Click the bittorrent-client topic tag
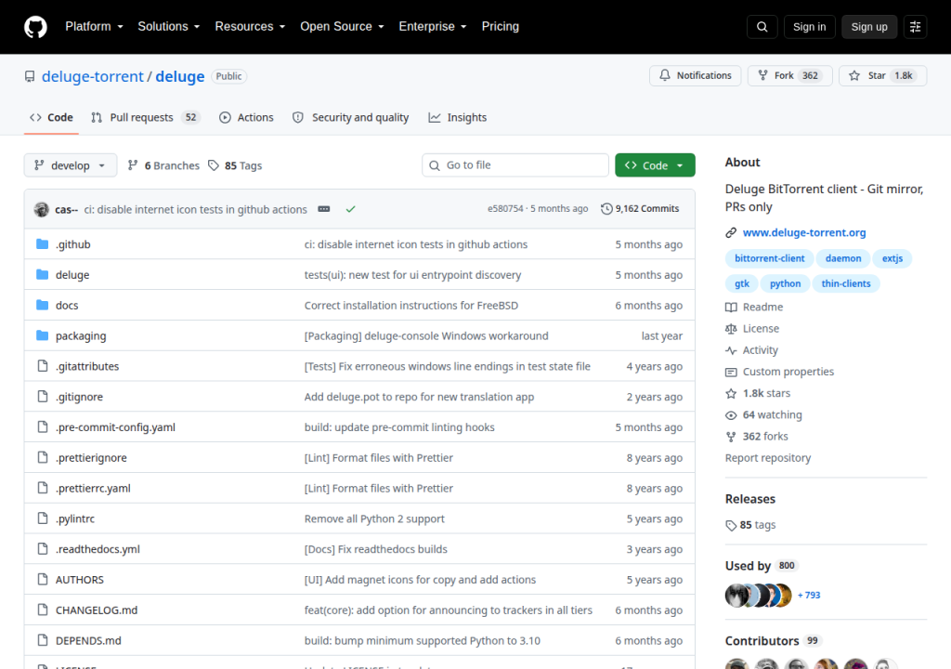This screenshot has height=669, width=951. [x=769, y=258]
